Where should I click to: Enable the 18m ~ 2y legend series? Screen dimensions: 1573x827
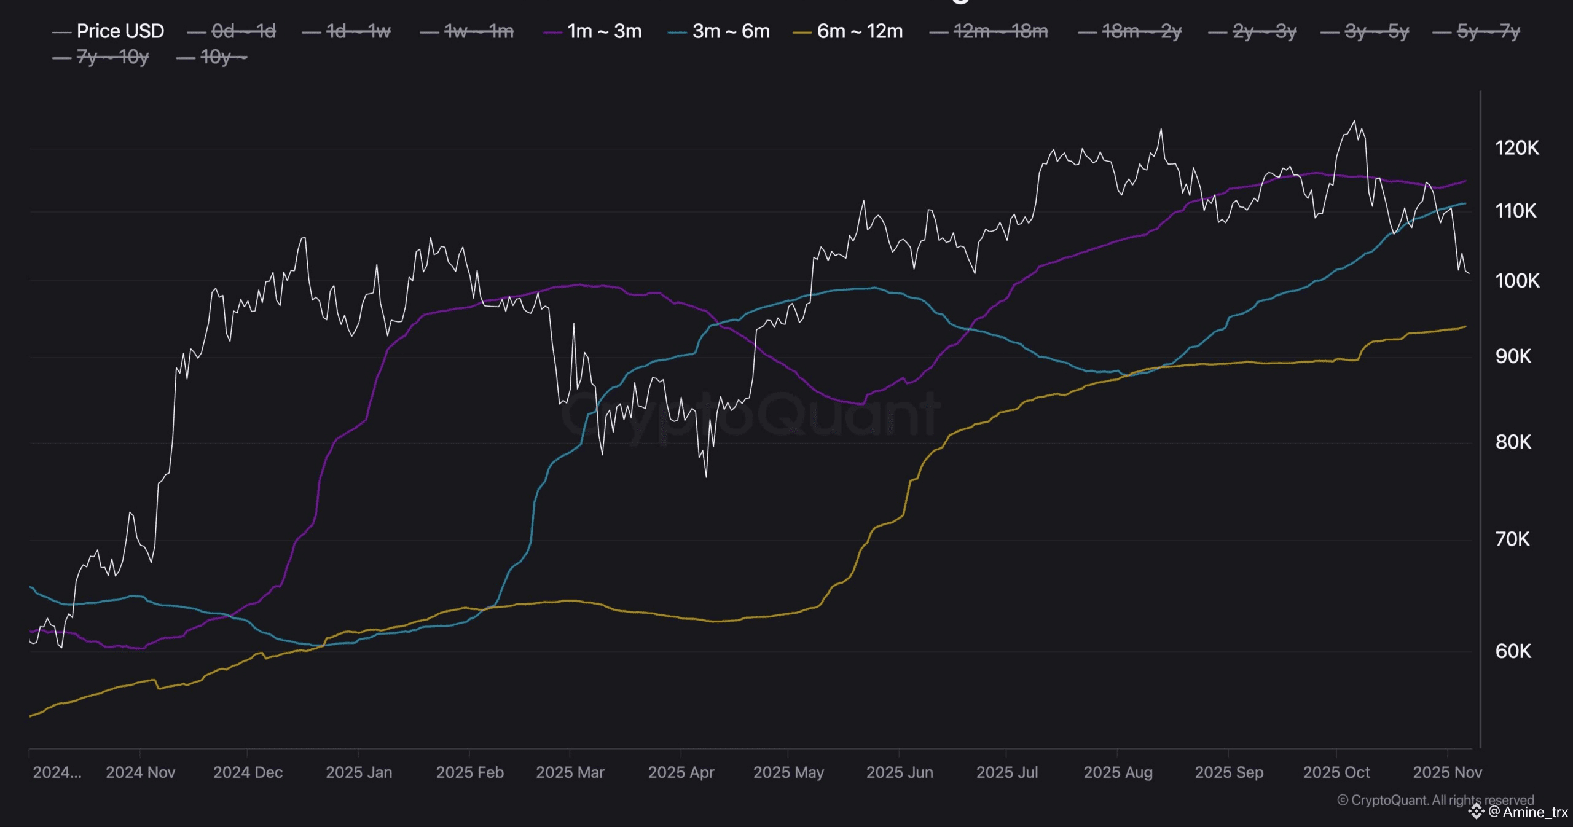pyautogui.click(x=1141, y=31)
